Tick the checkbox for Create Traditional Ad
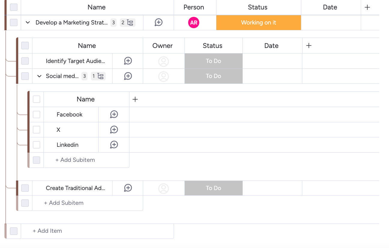The width and height of the screenshot is (389, 248). tap(25, 188)
